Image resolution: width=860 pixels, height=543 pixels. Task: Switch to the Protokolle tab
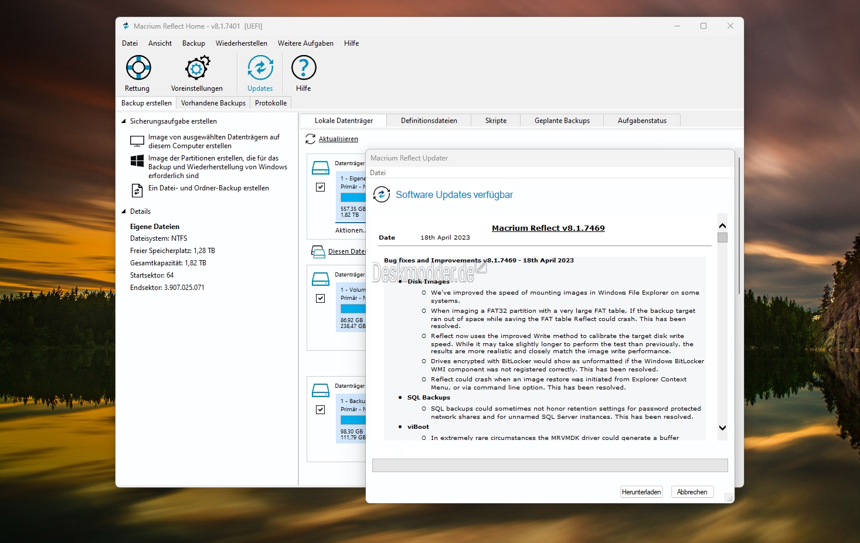(x=271, y=103)
